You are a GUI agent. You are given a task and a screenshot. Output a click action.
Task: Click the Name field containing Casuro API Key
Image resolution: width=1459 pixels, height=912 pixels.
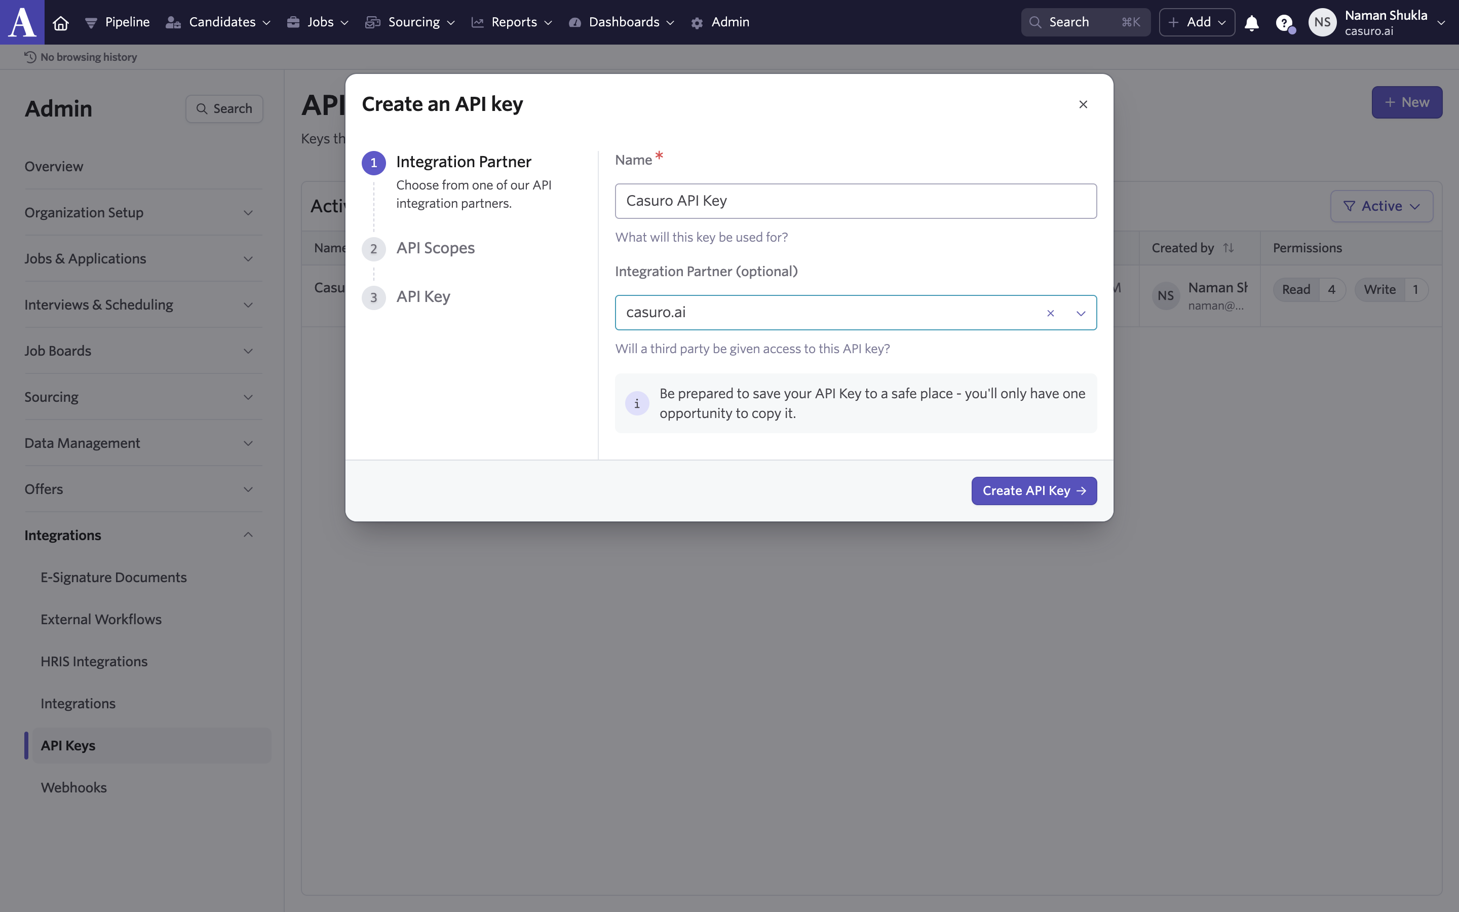pos(856,200)
